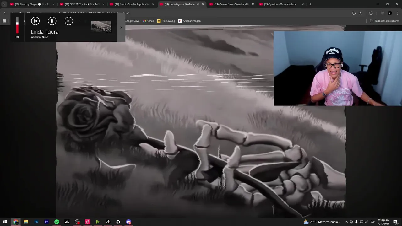Open File Explorer from the taskbar
The width and height of the screenshot is (402, 226).
(x=26, y=222)
